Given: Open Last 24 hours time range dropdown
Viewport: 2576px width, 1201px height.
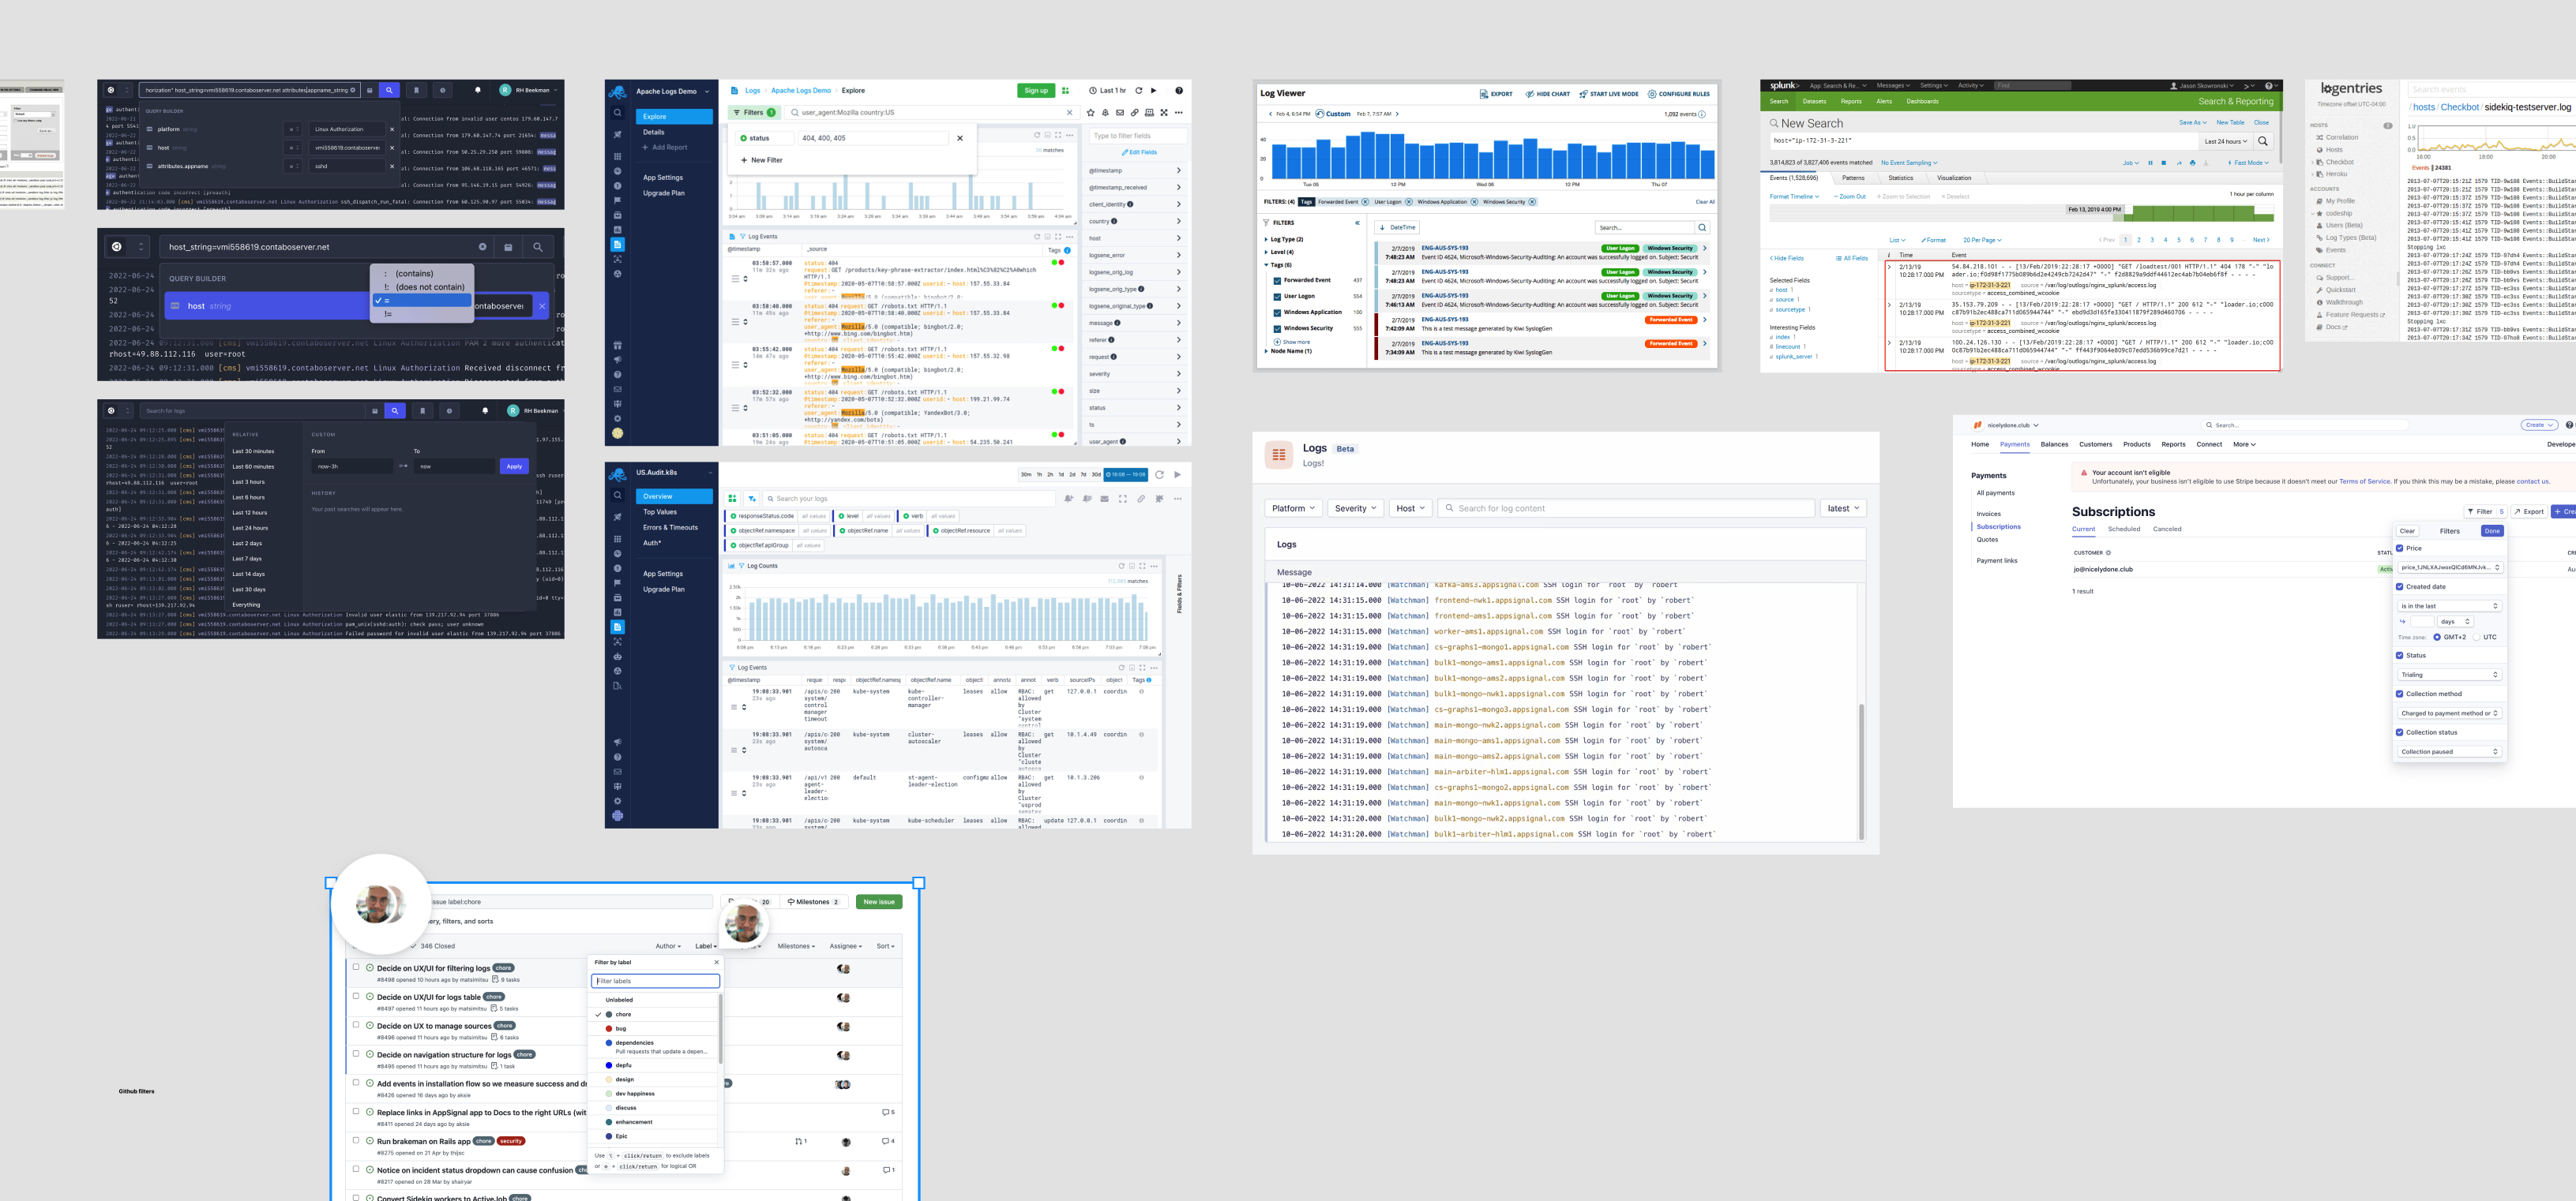Looking at the screenshot, I should click(2226, 141).
